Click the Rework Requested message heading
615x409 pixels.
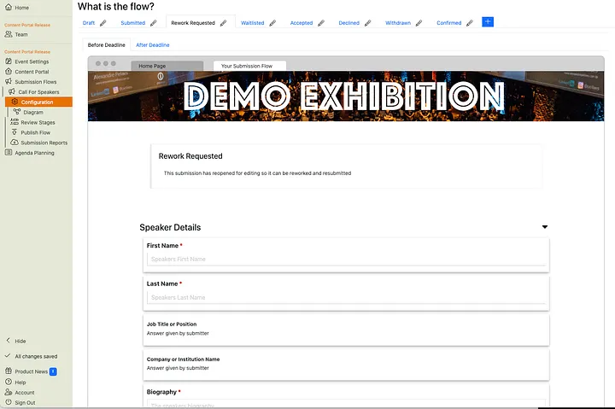pos(190,156)
